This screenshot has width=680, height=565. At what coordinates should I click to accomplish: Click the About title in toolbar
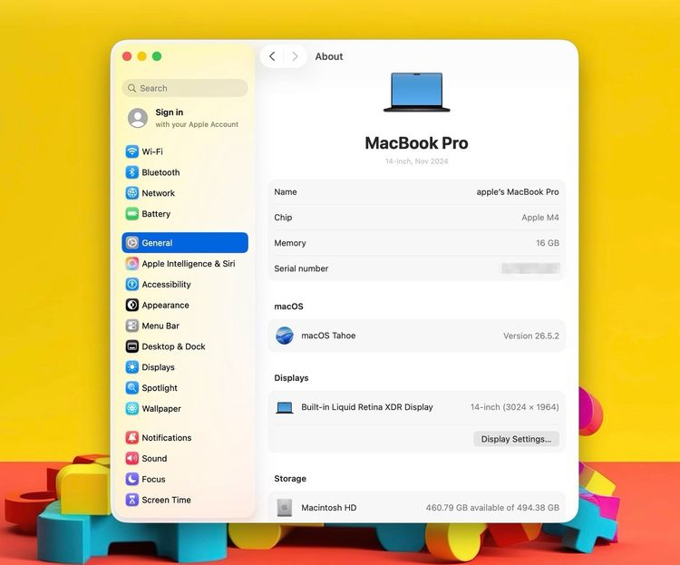pos(329,56)
